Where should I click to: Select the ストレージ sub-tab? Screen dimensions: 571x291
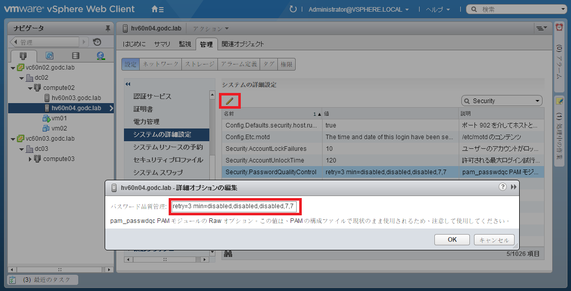coord(200,64)
